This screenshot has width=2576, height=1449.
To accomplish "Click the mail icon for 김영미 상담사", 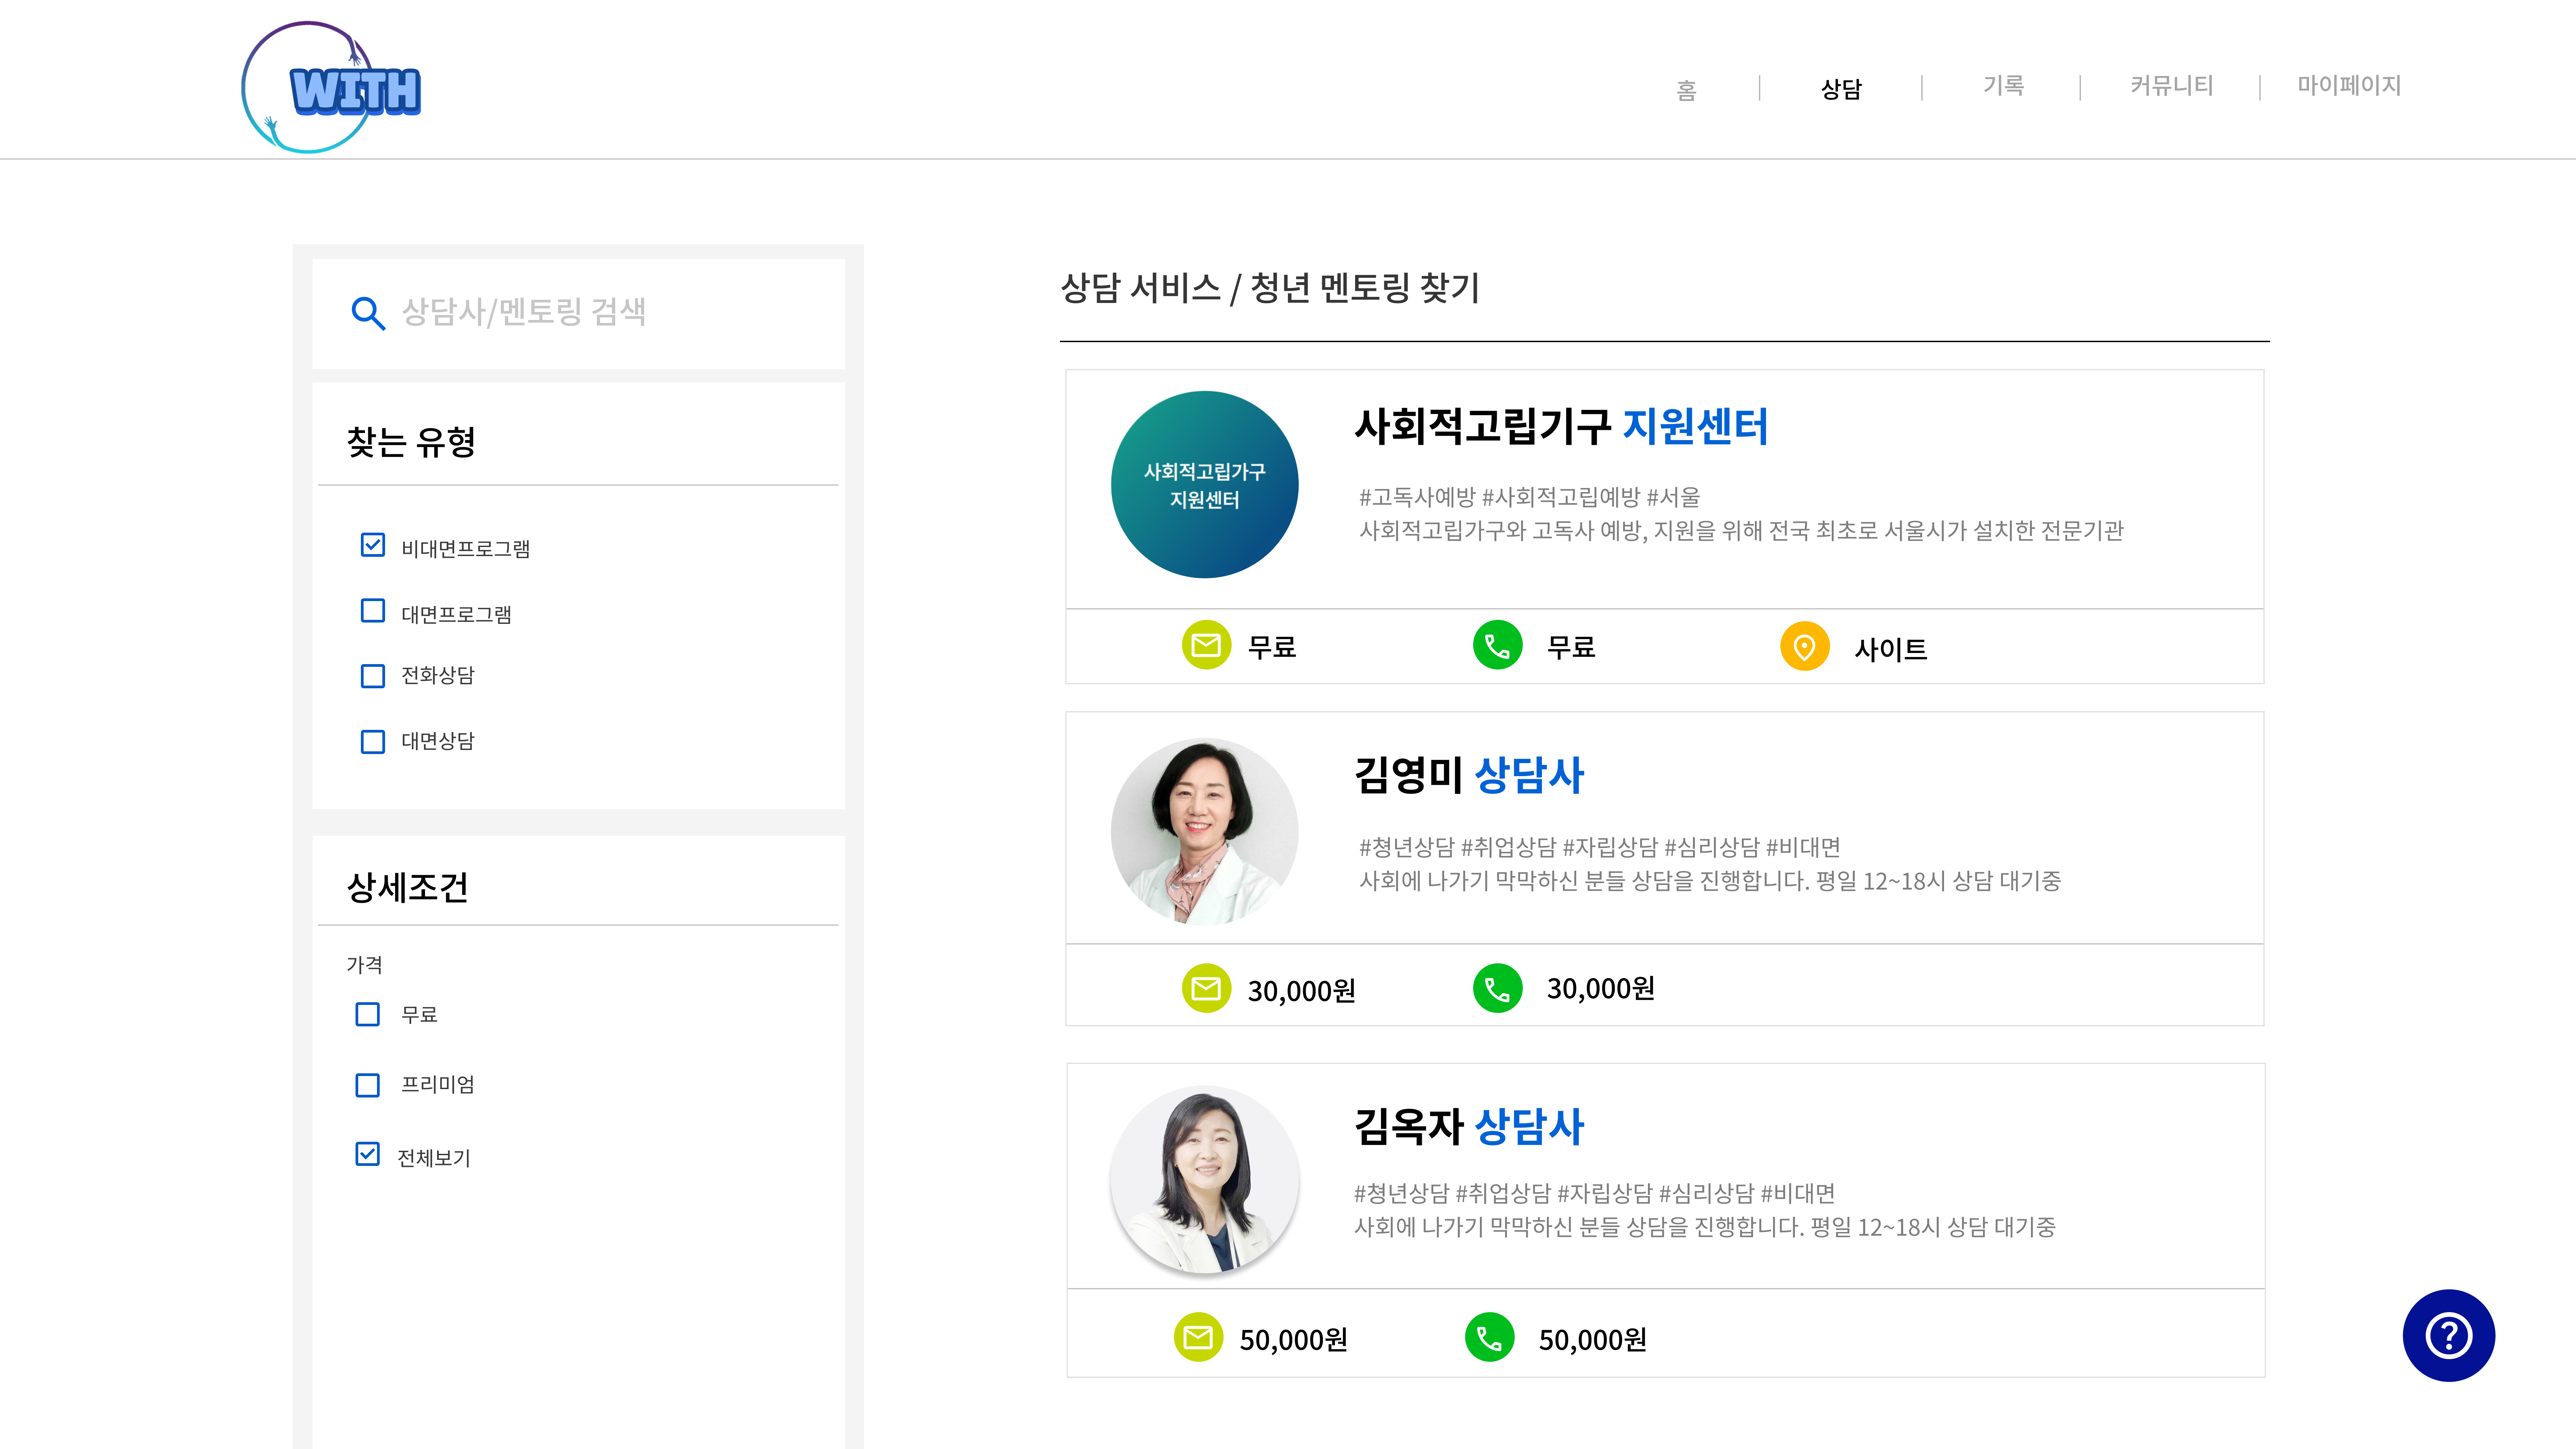I will pos(1206,988).
